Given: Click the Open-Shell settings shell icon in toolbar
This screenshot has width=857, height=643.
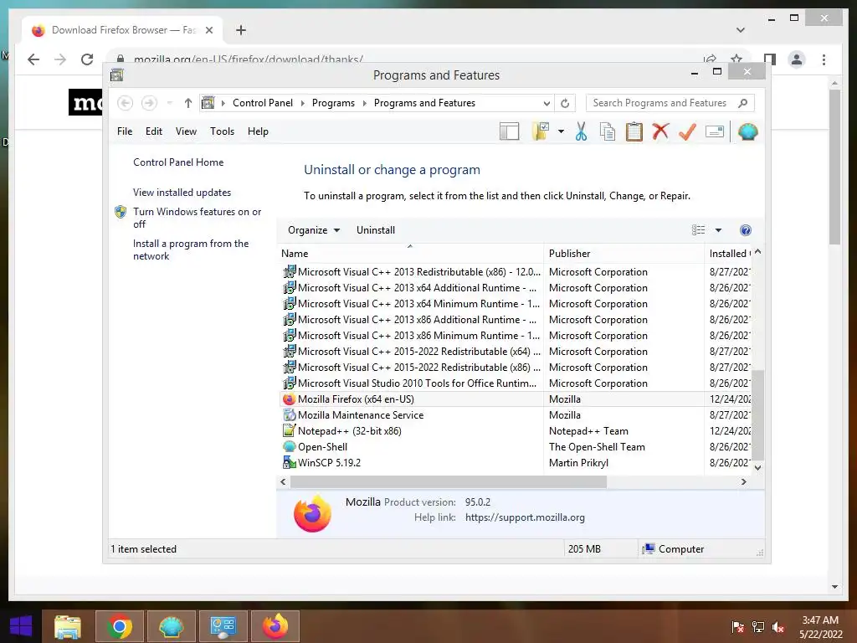Looking at the screenshot, I should [x=747, y=131].
